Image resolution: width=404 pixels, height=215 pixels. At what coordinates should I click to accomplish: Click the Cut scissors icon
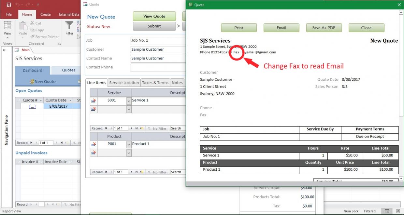(33, 23)
